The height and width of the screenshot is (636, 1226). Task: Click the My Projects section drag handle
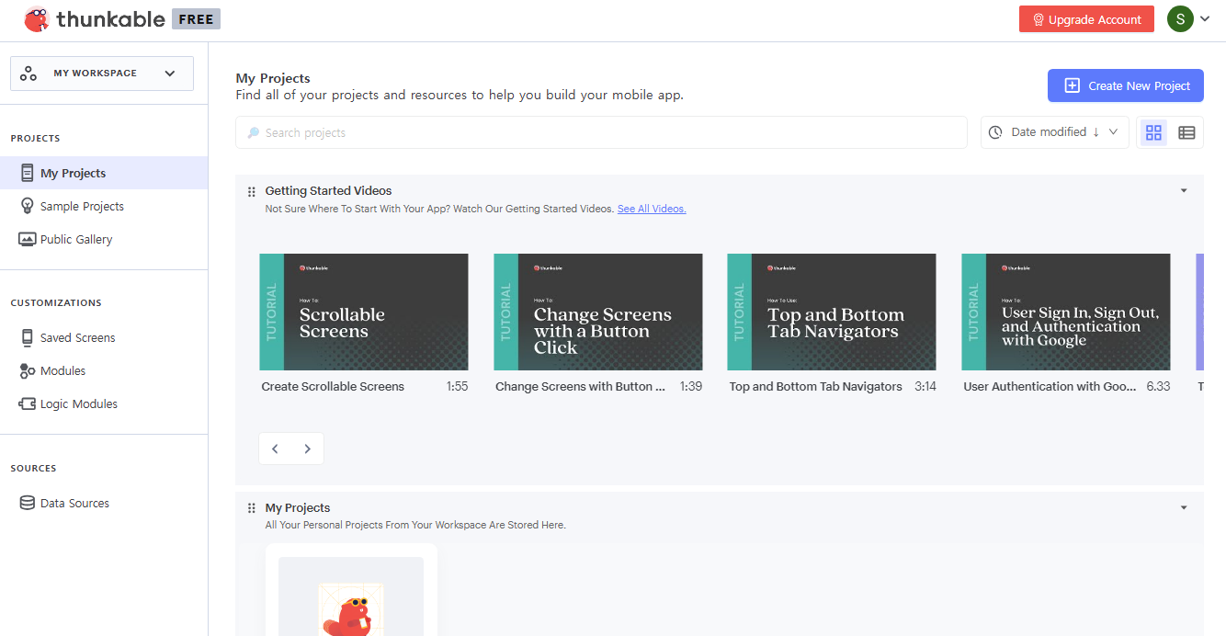251,508
